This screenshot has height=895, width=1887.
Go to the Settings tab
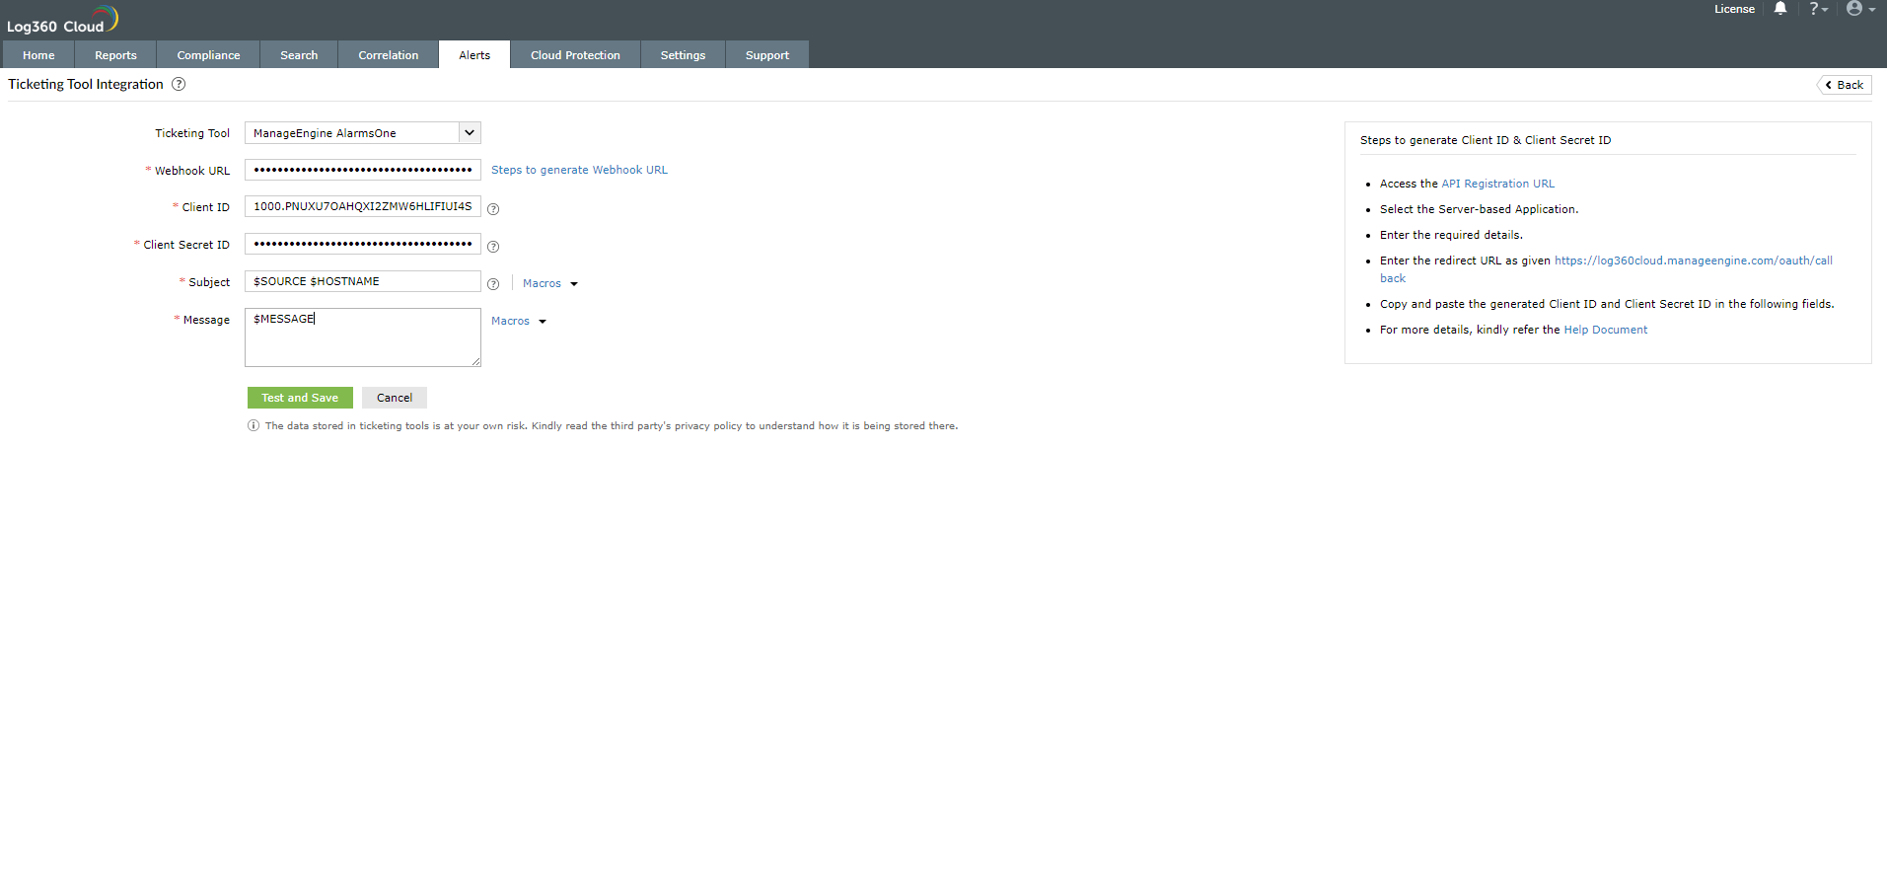pyautogui.click(x=683, y=55)
